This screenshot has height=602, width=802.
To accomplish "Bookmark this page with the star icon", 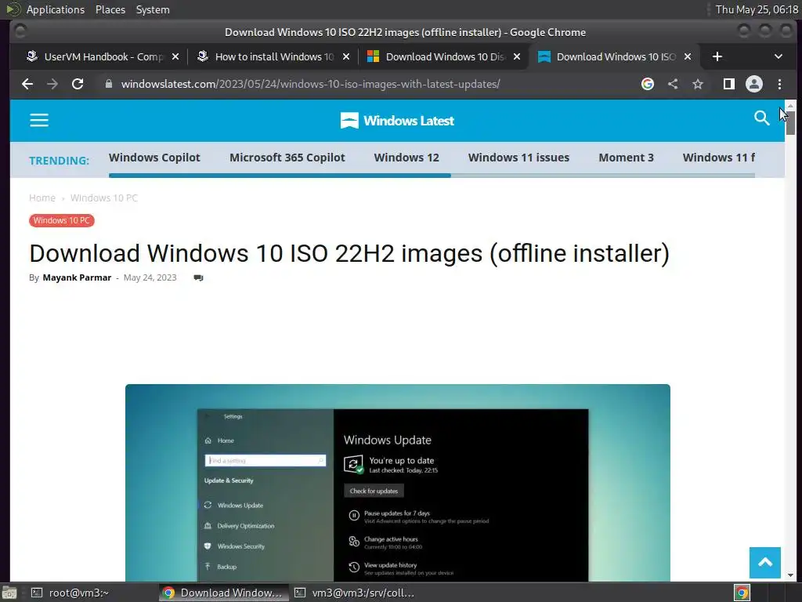I will (x=698, y=84).
